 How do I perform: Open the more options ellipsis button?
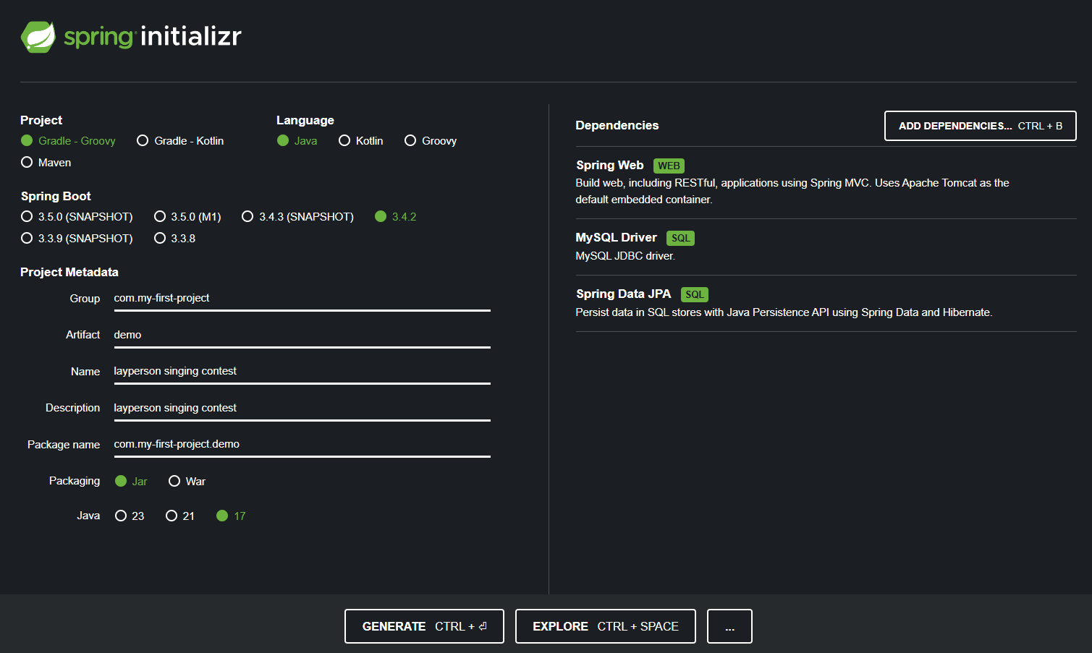click(729, 626)
